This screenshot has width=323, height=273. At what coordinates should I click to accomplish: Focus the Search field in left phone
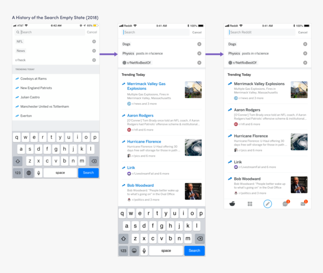(x=50, y=32)
